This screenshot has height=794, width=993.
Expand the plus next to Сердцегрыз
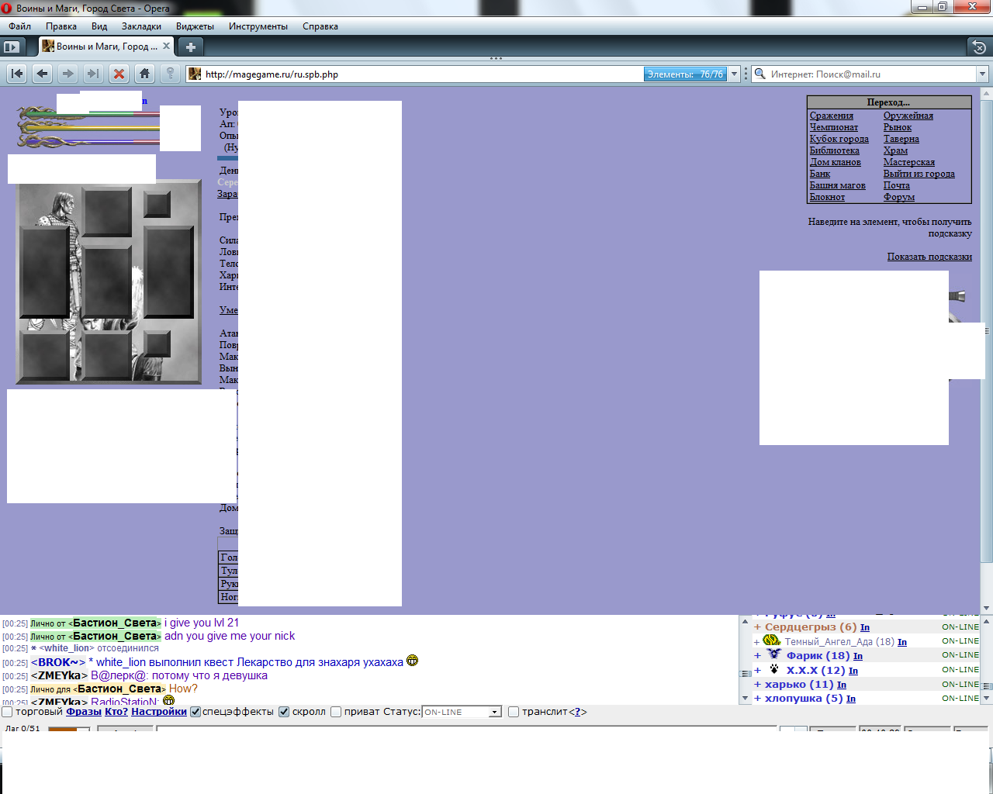coord(757,627)
